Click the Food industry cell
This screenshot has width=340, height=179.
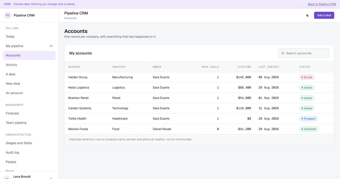click(x=116, y=129)
